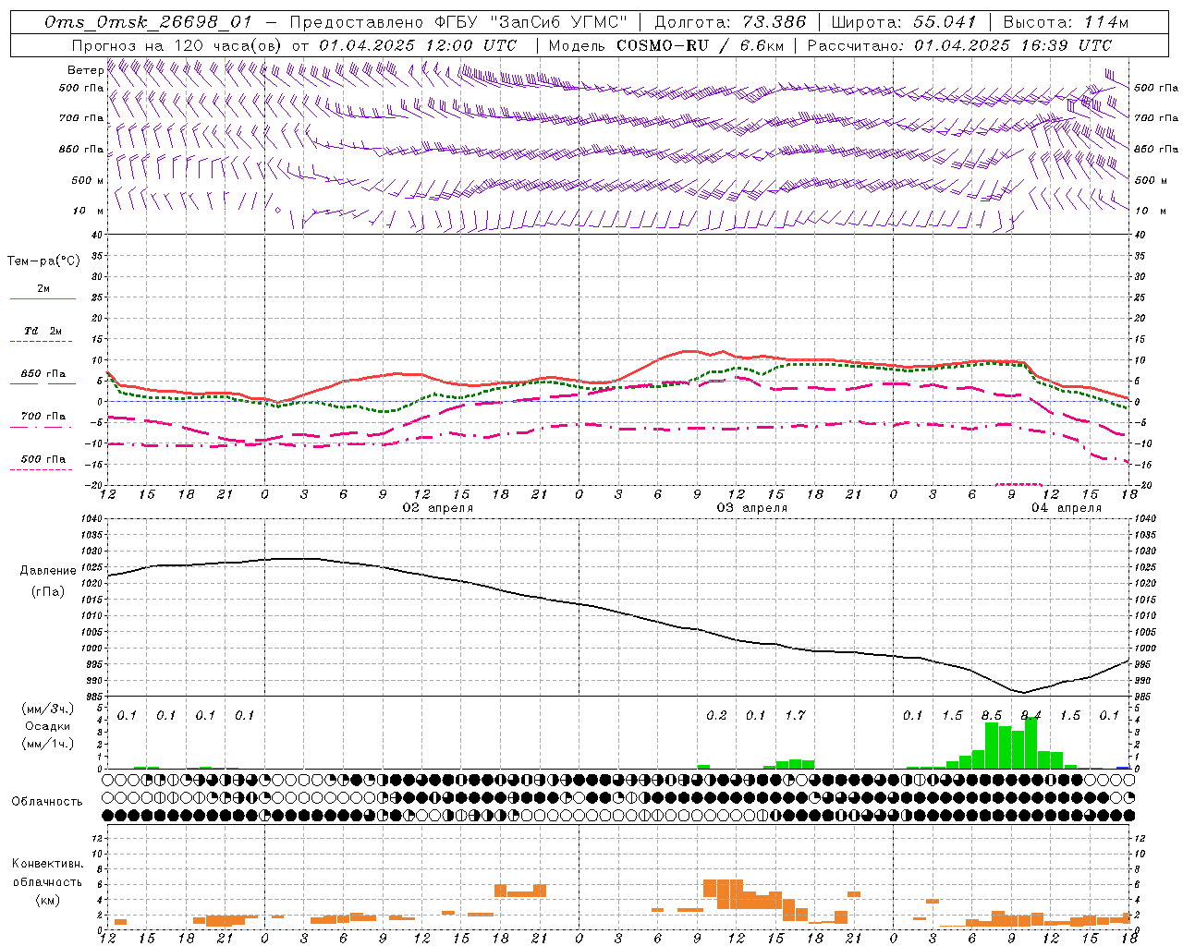The height and width of the screenshot is (946, 1183).
Task: Click the (мм/3ч.) precipitation unit label
Action: tap(47, 709)
